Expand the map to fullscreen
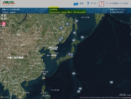The height and width of the screenshot is (99, 131). tap(3, 17)
